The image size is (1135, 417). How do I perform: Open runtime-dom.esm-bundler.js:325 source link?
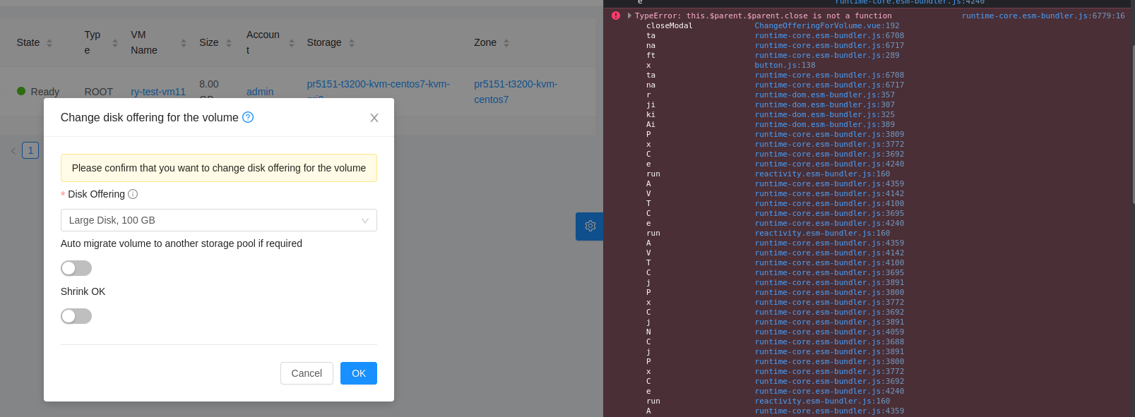pos(825,114)
